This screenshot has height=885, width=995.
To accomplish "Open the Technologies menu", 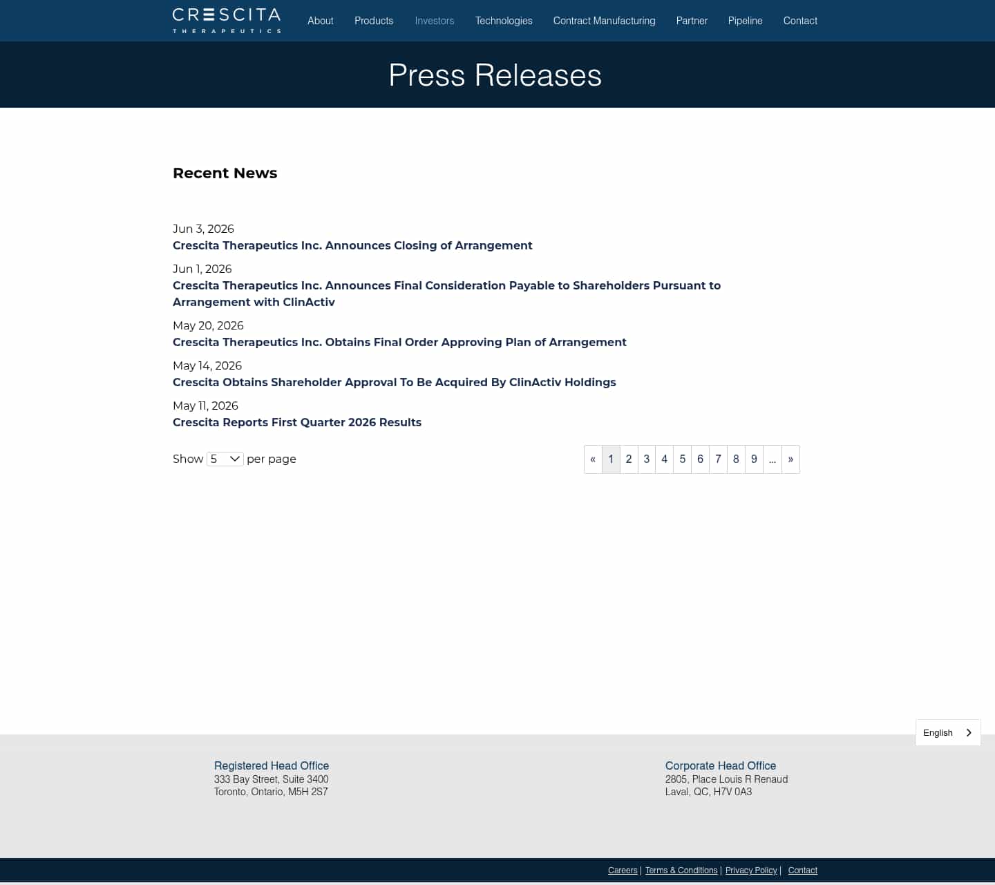I will pyautogui.click(x=504, y=21).
